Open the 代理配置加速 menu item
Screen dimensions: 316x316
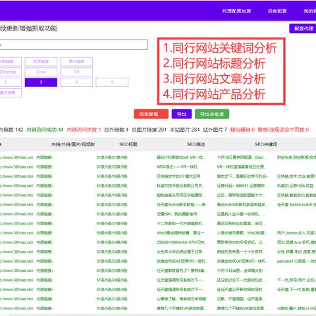236,11
